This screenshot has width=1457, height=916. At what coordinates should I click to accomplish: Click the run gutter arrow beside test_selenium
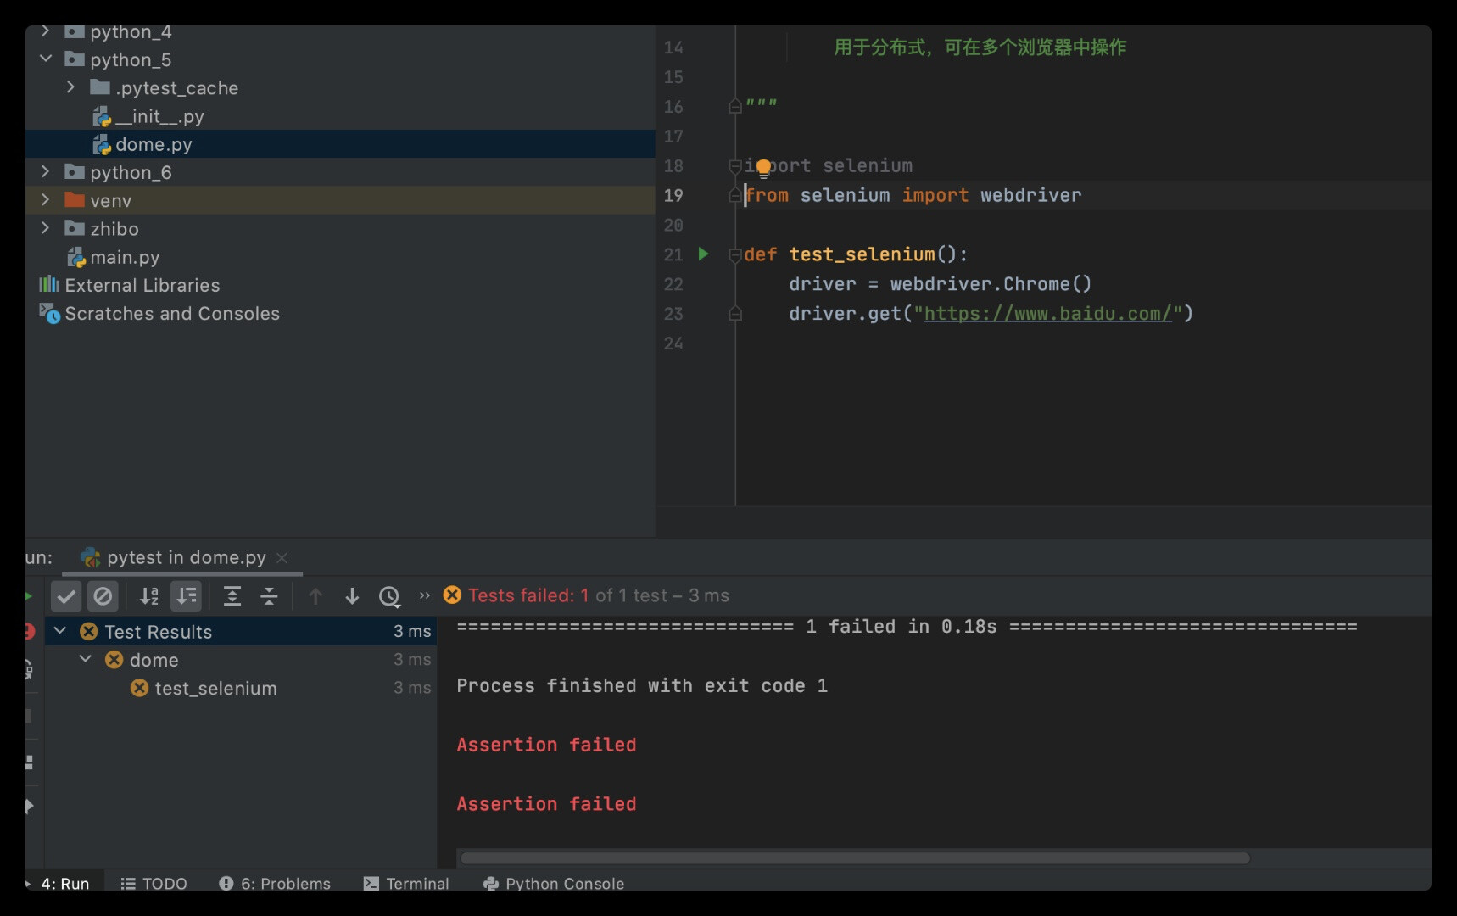pos(703,254)
